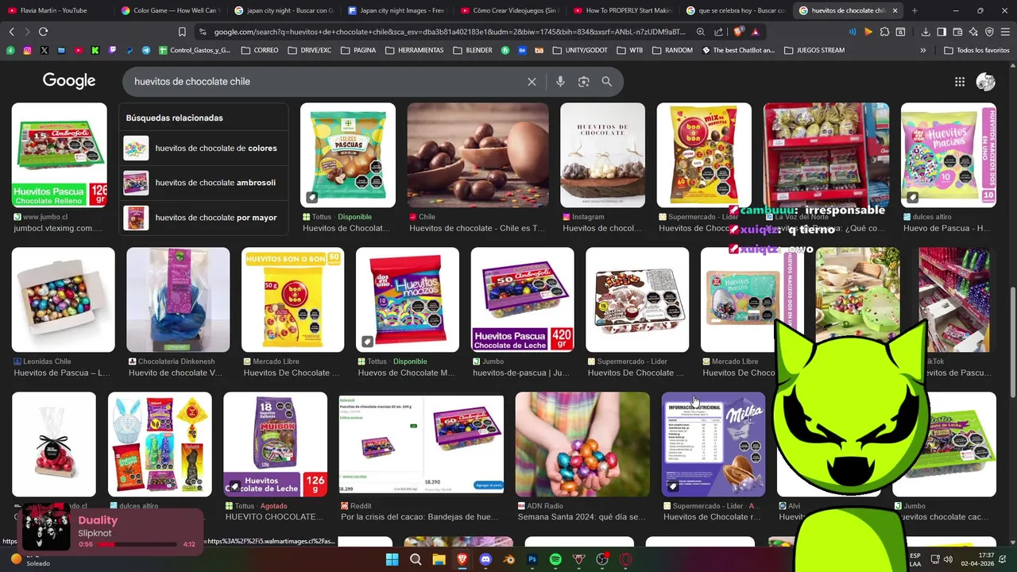Expand hidden bookmarks with double chevron
This screenshot has width=1017, height=572.
pos(922,50)
